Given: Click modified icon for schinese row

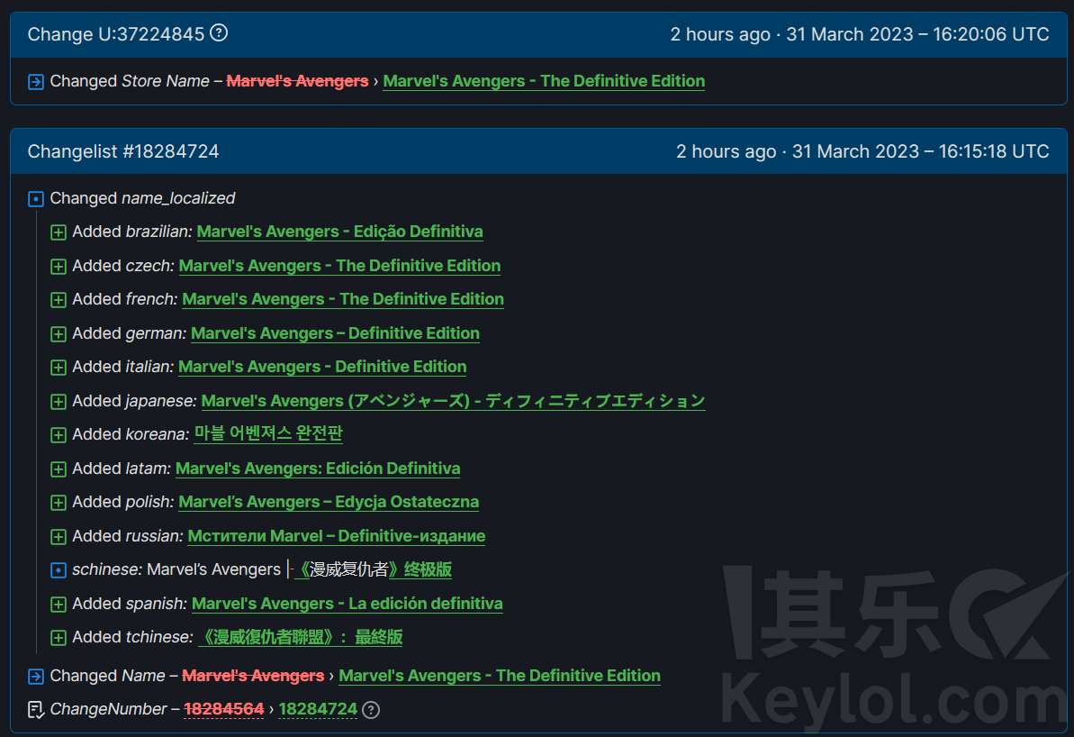Looking at the screenshot, I should (x=59, y=569).
